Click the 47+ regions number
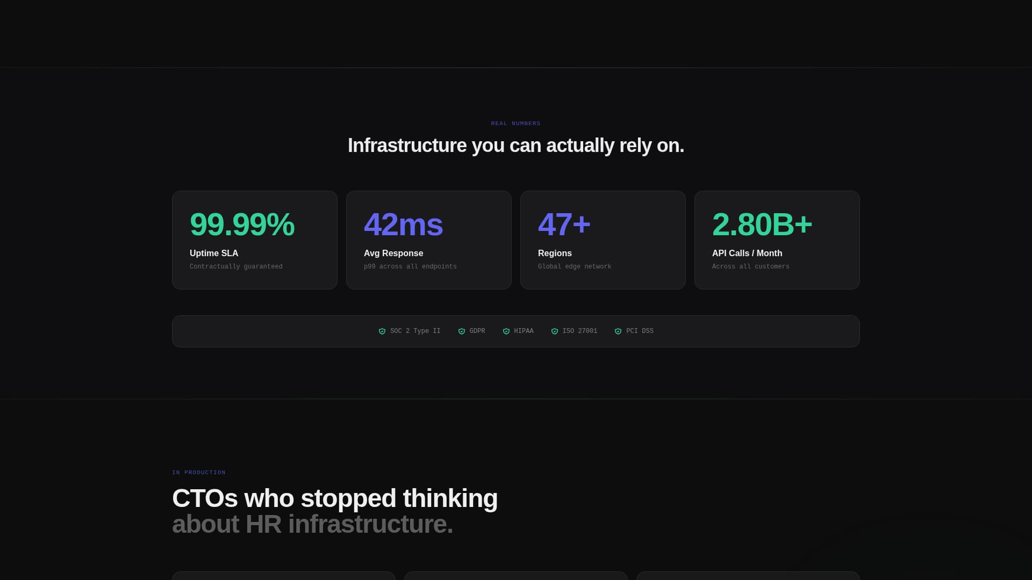 tap(564, 224)
